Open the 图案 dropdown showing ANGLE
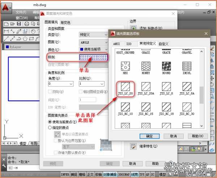Screen dimensions: 217x178 (93, 42)
